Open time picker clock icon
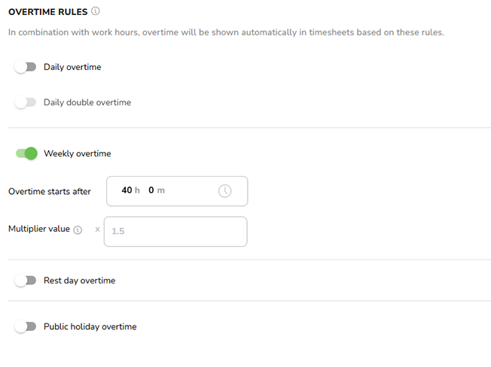 tap(224, 191)
